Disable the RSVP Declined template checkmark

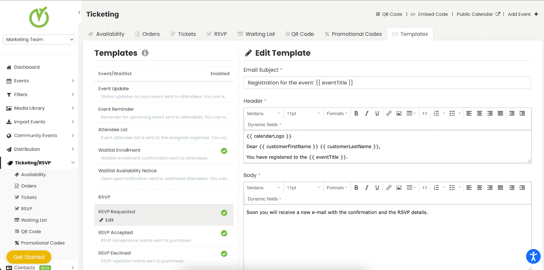224,254
